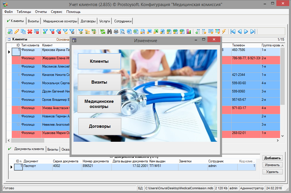The width and height of the screenshot is (291, 193).
Task: Click the red X delete record icon
Action: (30, 31)
